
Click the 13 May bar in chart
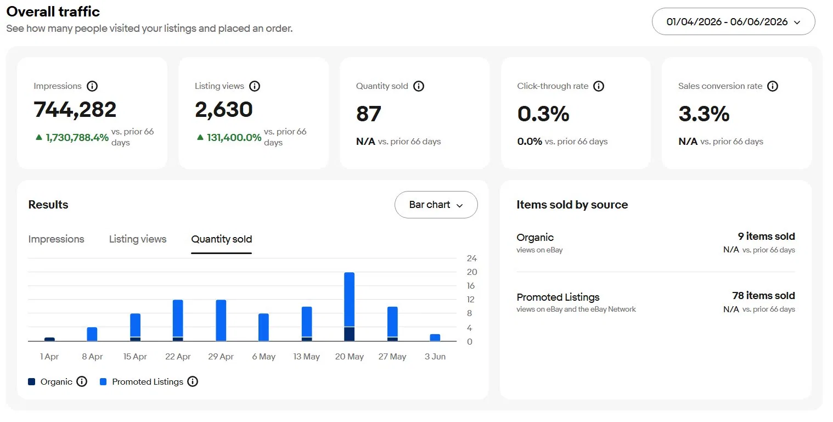[307, 324]
